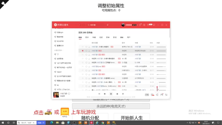Skip to the previous track
This screenshot has height=125, width=222.
105,94
